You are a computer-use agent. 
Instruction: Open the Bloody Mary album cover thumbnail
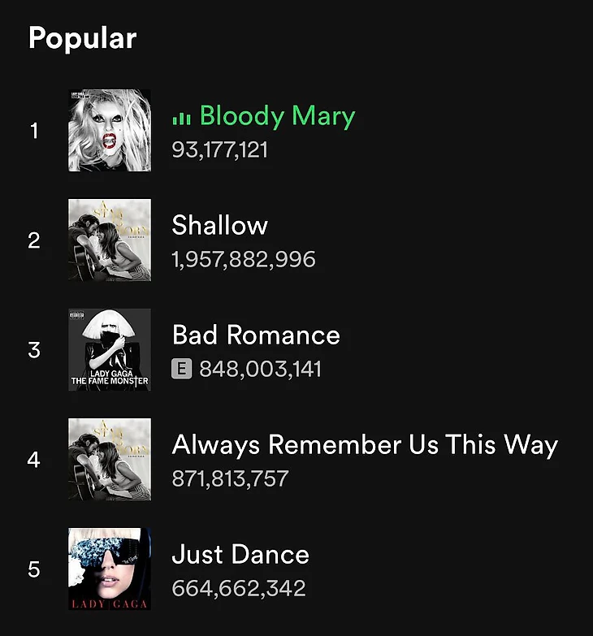click(x=110, y=130)
